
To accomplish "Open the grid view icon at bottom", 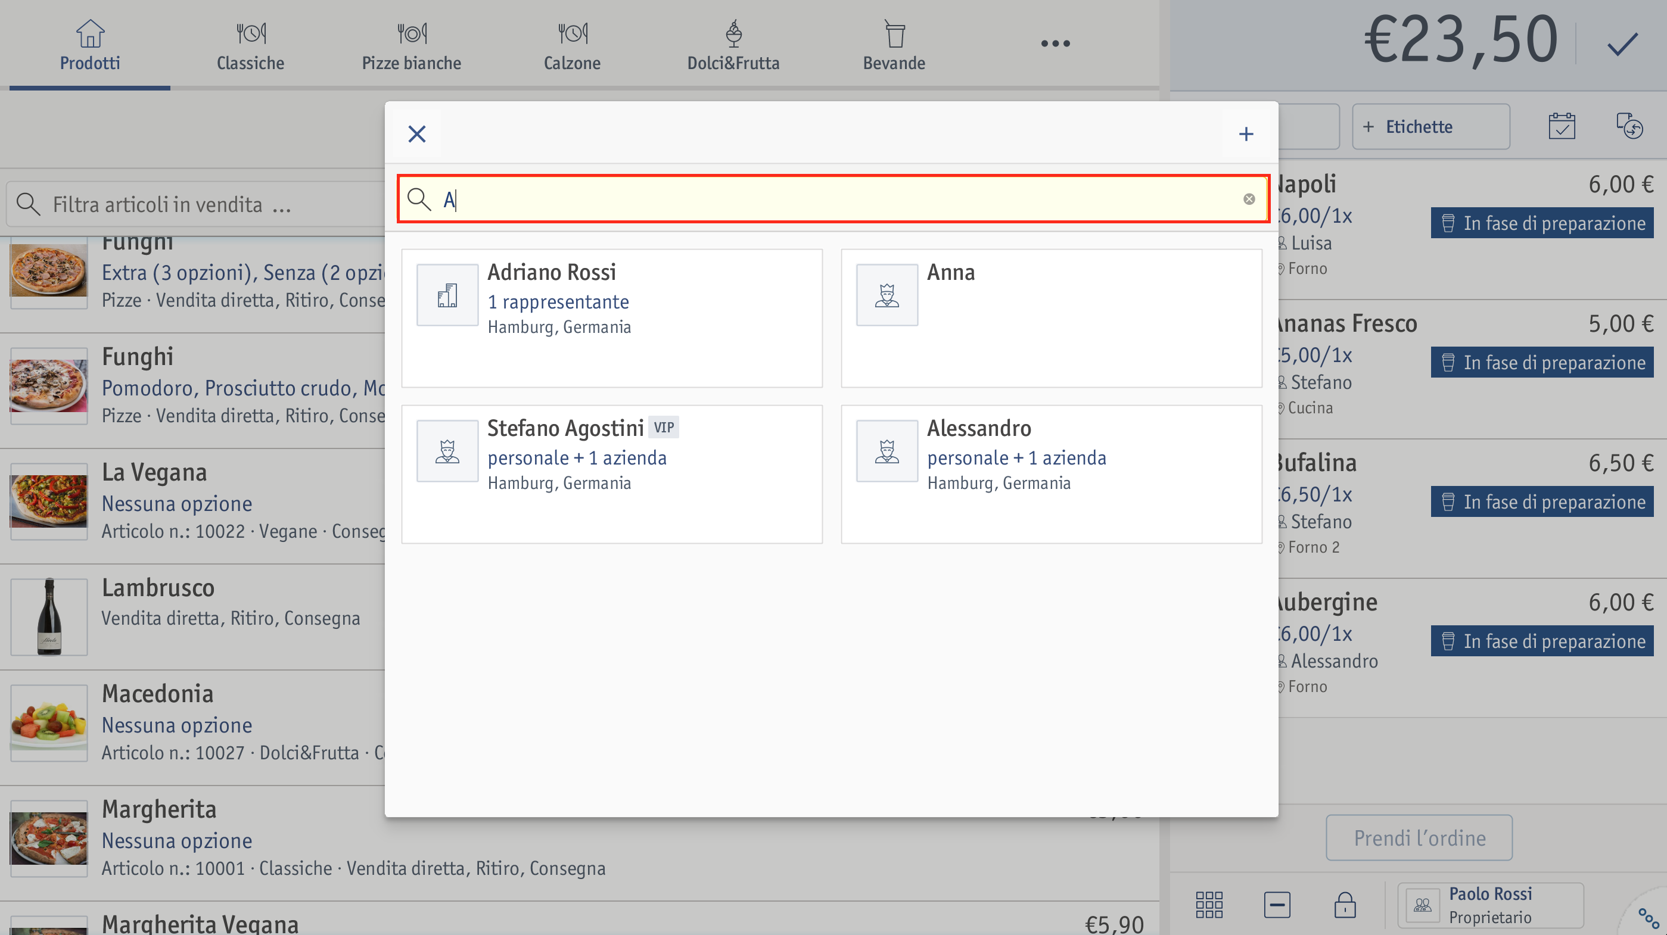I will (1209, 905).
